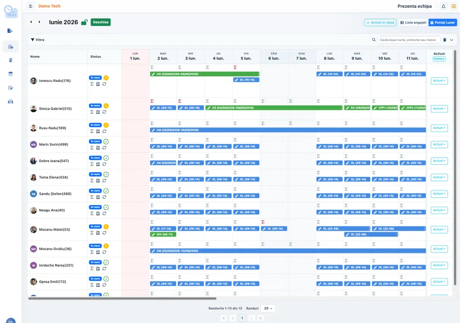Viewport: 460px width, 323px height.
Task: Click the Prezenta echipa title
Action: coord(415,6)
